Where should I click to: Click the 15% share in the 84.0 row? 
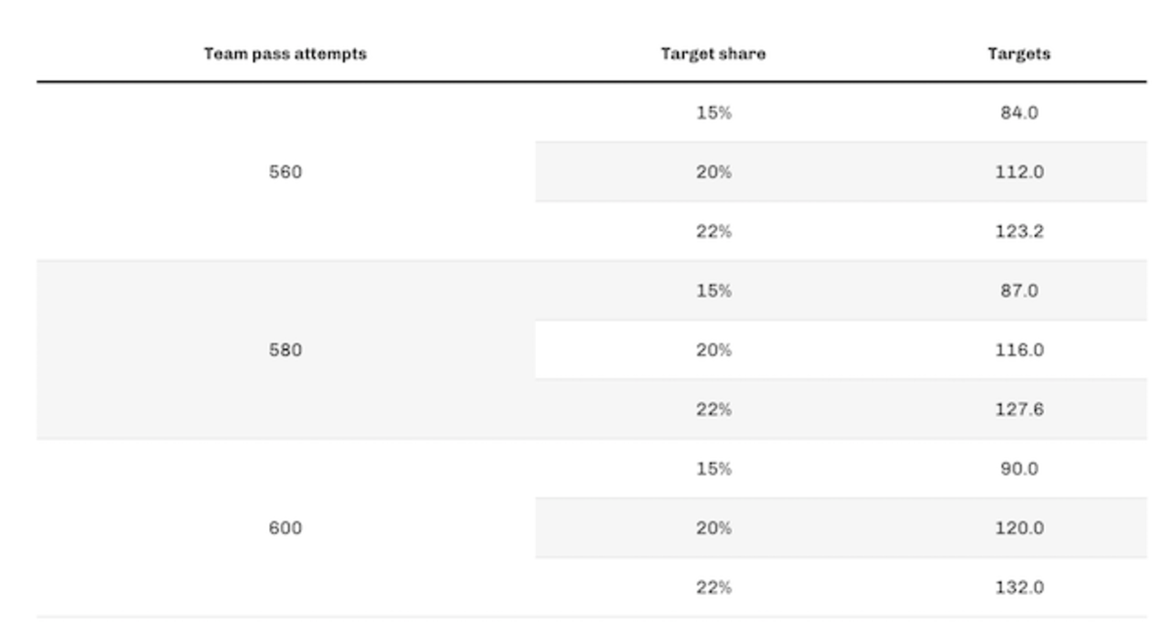tap(713, 113)
